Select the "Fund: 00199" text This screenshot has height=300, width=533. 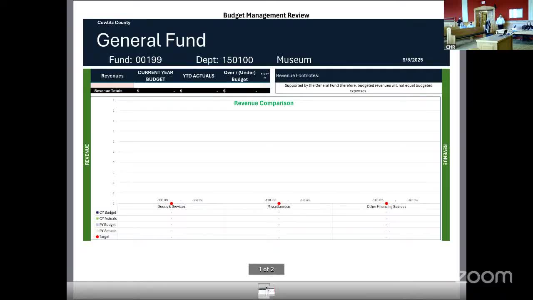135,60
